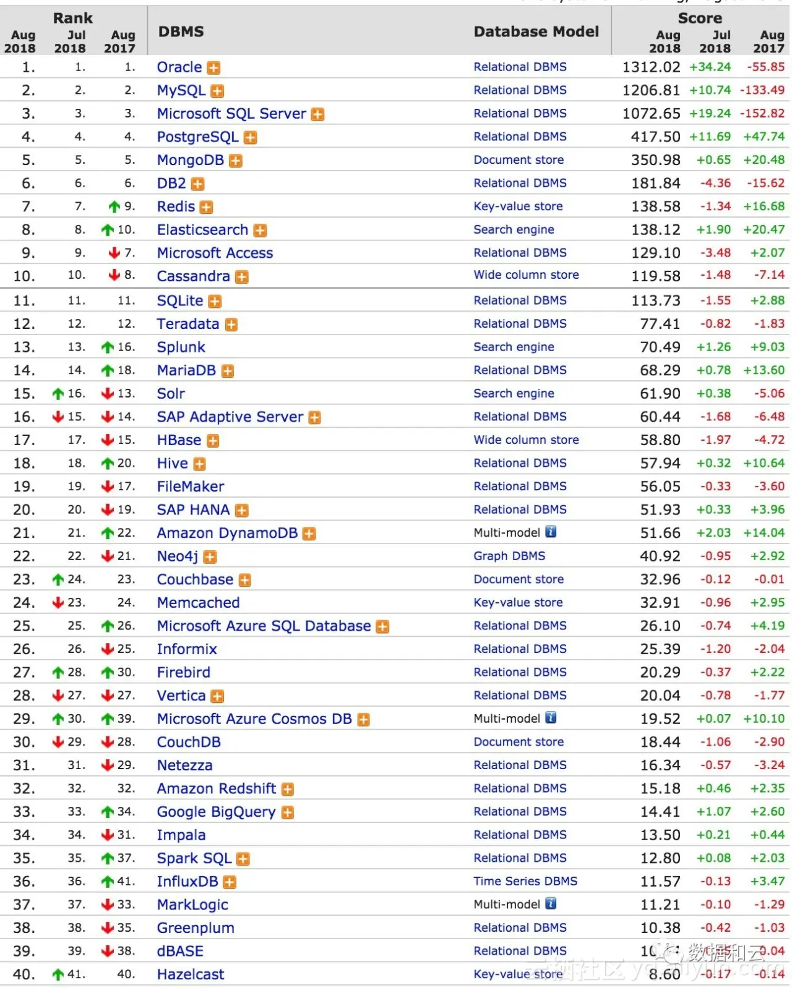Image resolution: width=792 pixels, height=988 pixels.
Task: Open the dBASE link
Action: [x=180, y=952]
